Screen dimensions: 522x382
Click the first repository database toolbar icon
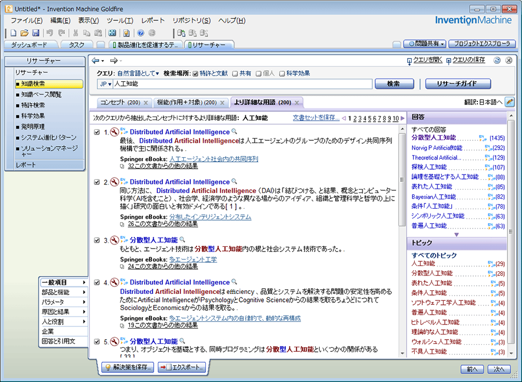point(182,33)
